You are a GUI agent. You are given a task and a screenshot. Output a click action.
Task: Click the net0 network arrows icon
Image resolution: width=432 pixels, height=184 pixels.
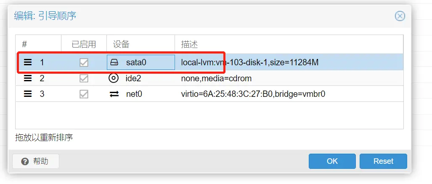coord(114,94)
